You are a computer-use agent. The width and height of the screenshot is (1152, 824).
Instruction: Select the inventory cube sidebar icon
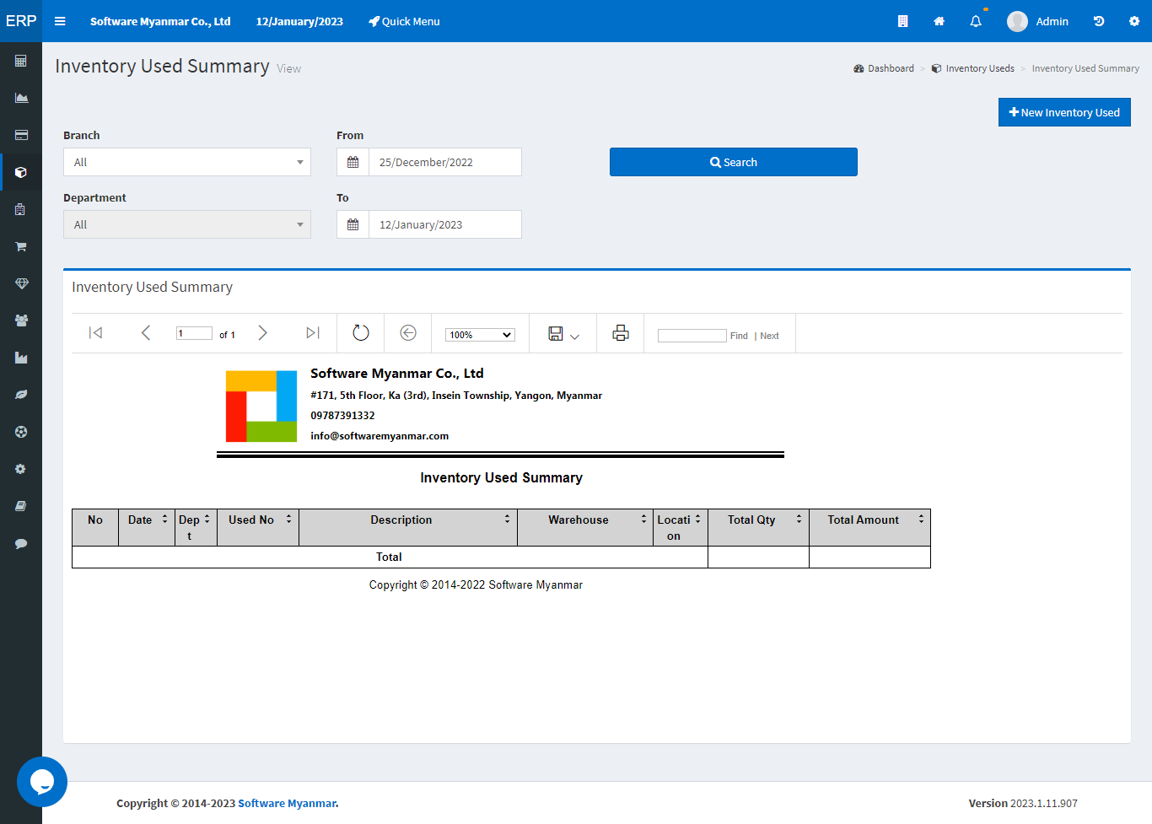tap(21, 172)
